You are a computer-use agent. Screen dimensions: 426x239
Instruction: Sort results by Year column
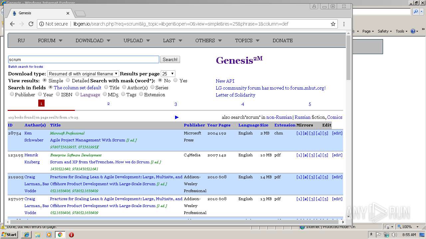[x=212, y=125]
